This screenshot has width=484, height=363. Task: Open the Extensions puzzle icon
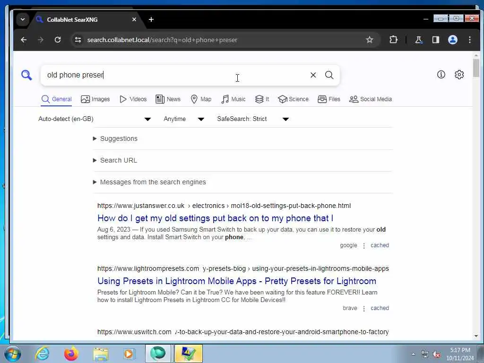pos(393,40)
